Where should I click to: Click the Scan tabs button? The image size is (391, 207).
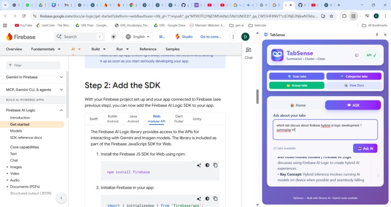point(297,76)
